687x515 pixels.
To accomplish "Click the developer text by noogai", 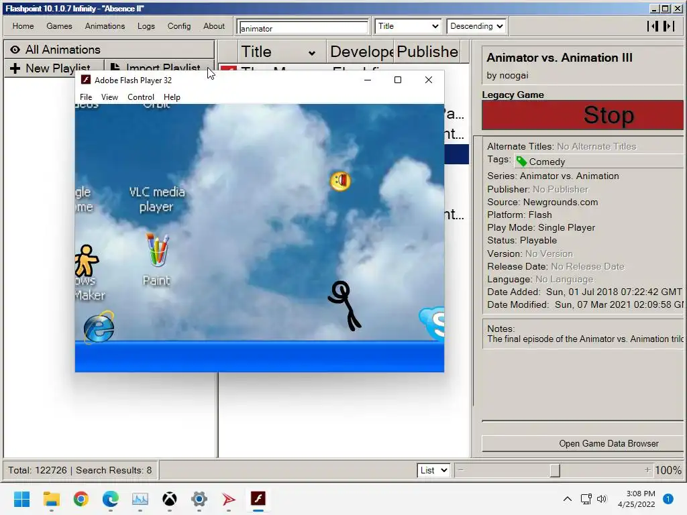I will pos(507,75).
